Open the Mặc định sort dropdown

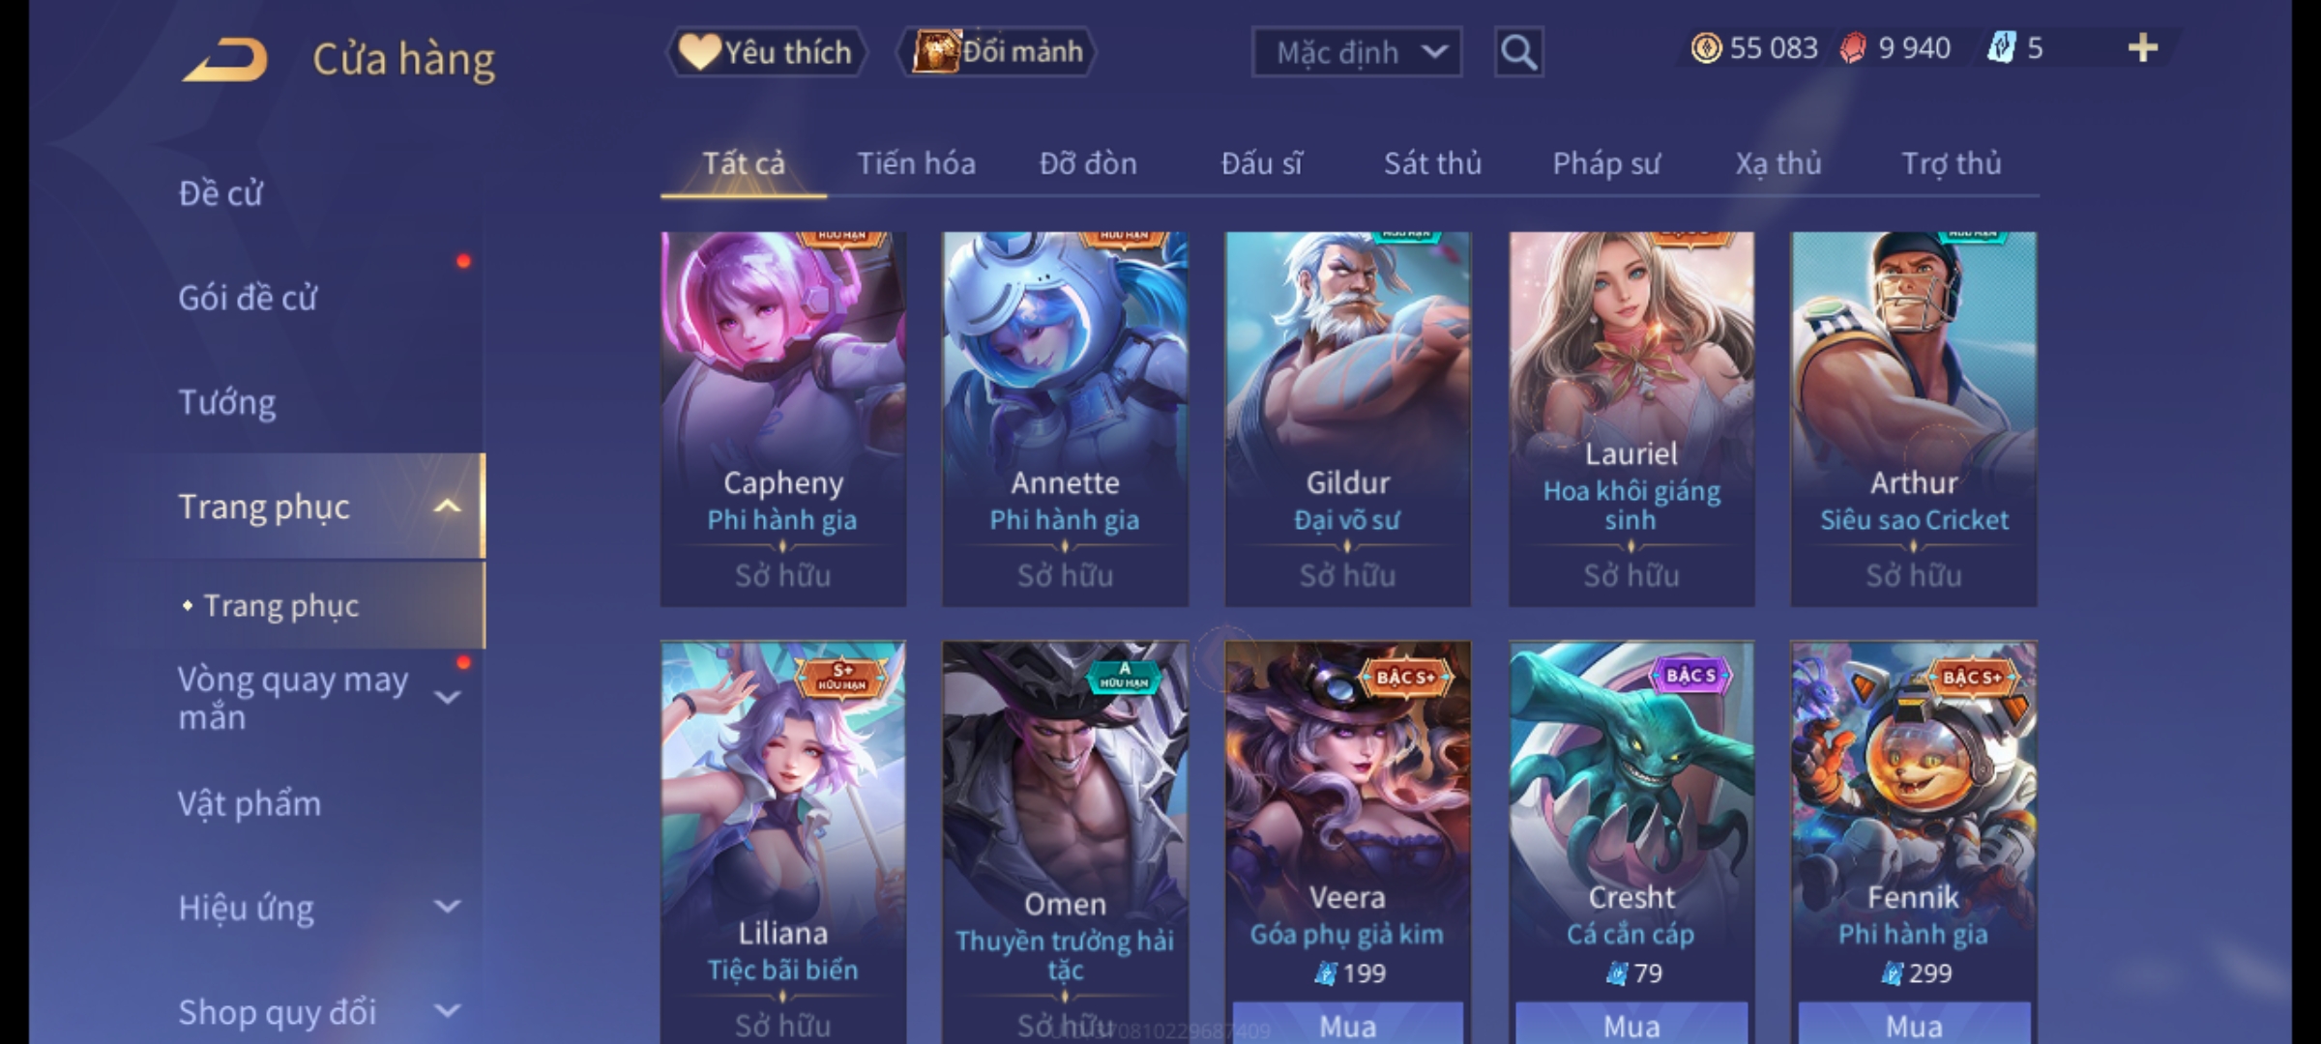(x=1357, y=52)
